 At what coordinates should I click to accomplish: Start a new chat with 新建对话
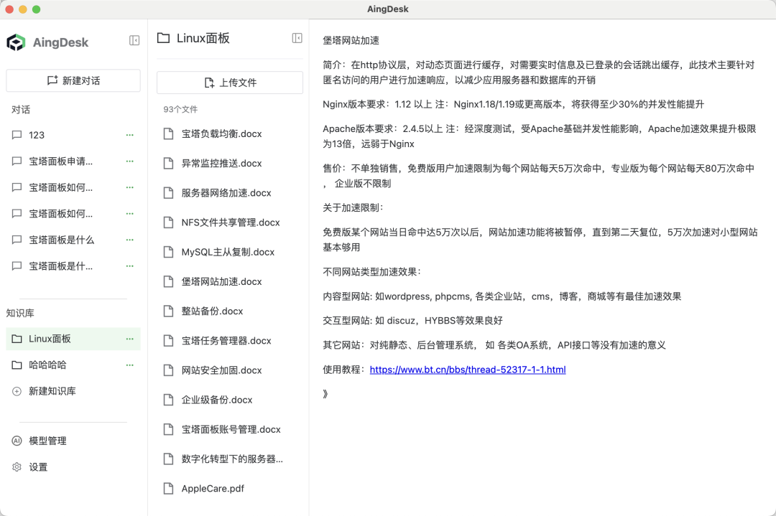[x=73, y=80]
